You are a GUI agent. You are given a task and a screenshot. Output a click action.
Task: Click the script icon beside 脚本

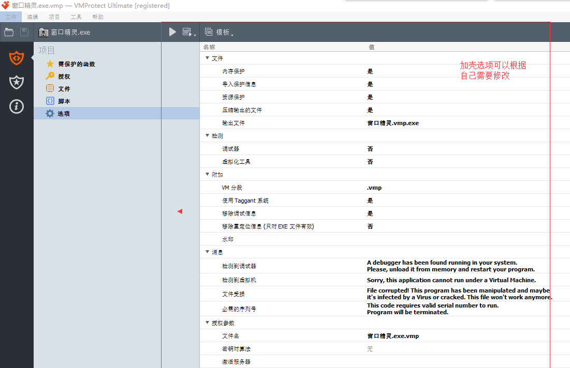tap(50, 101)
